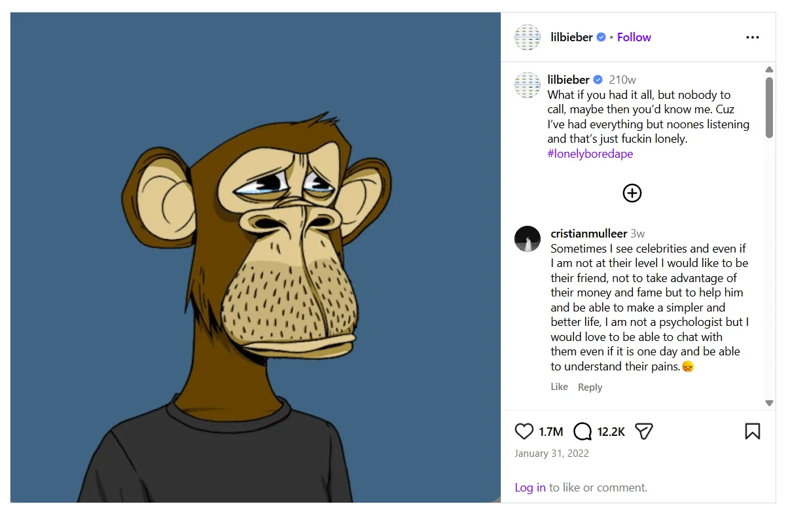Follow the lilbieber account

(634, 37)
